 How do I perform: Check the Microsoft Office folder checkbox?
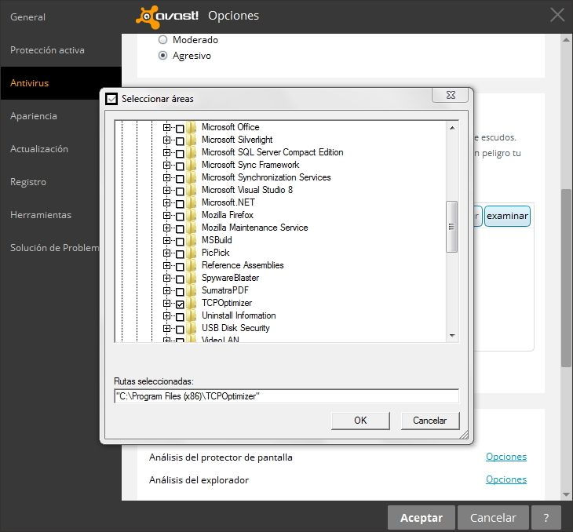tap(180, 129)
